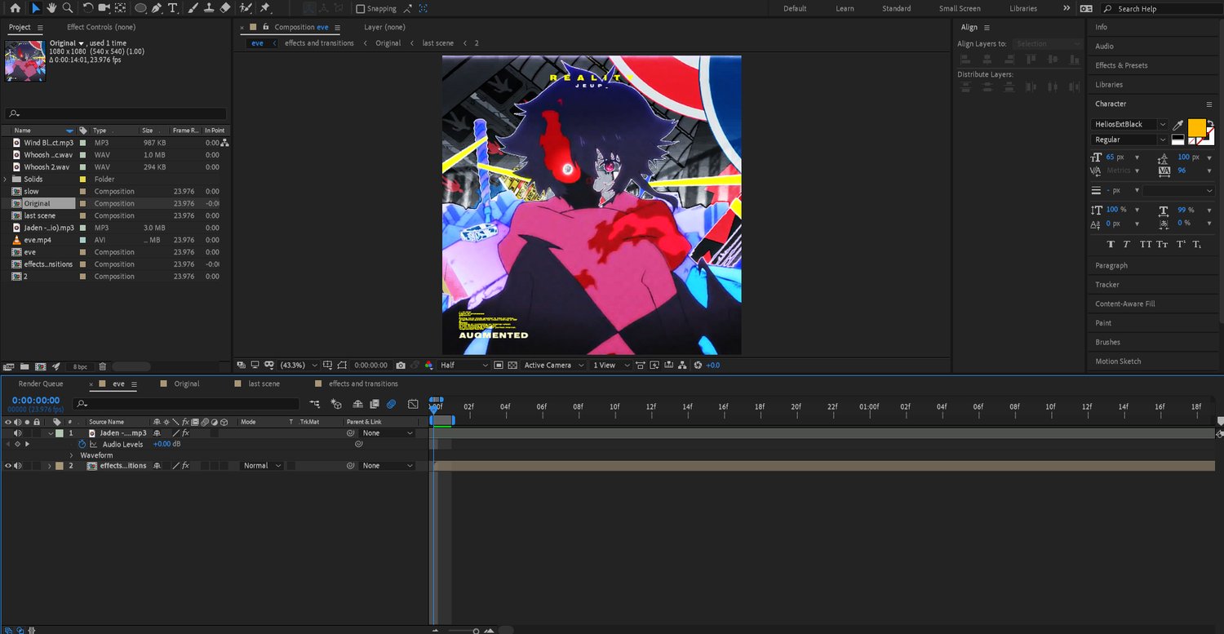Select the Pen tool
1224x634 pixels.
157,8
